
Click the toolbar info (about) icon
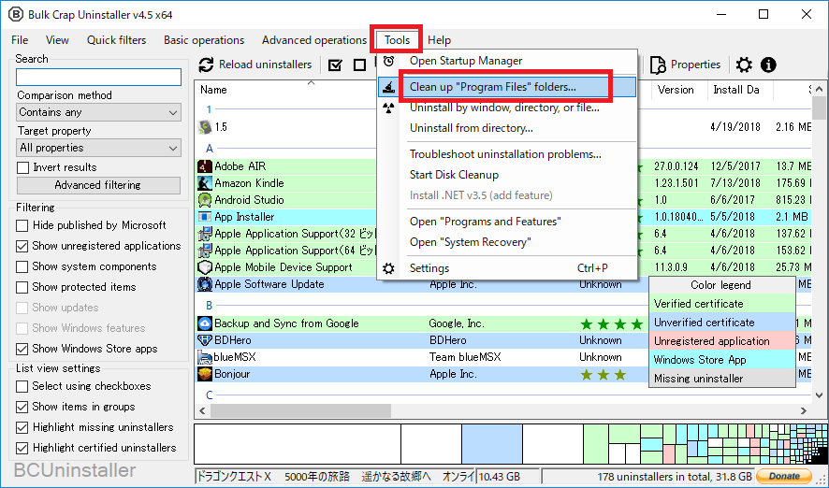pyautogui.click(x=768, y=65)
